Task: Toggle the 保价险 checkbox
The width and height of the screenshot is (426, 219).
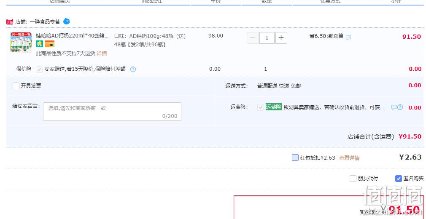Action: [x=39, y=69]
